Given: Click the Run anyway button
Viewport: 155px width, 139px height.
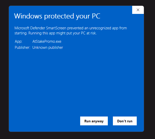Looking at the screenshot, I should point(94,121).
